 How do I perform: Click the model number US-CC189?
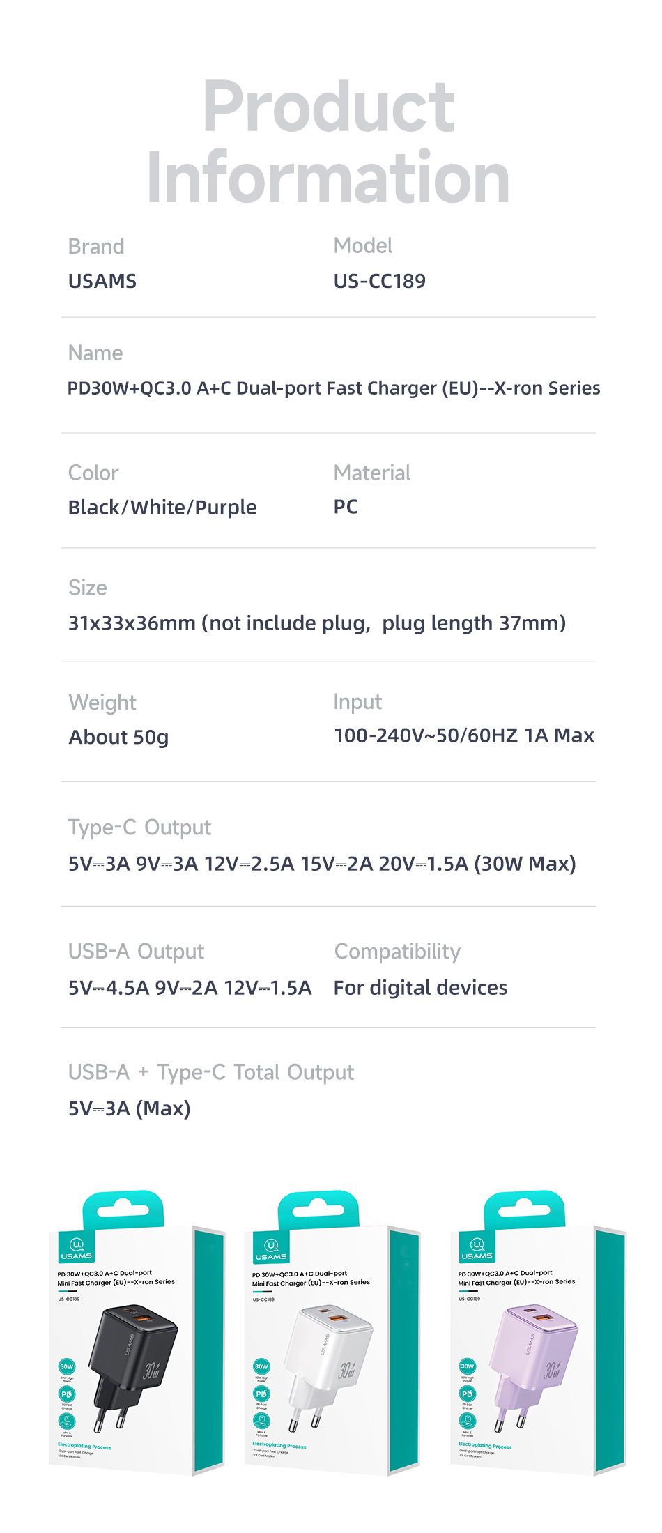coord(379,281)
